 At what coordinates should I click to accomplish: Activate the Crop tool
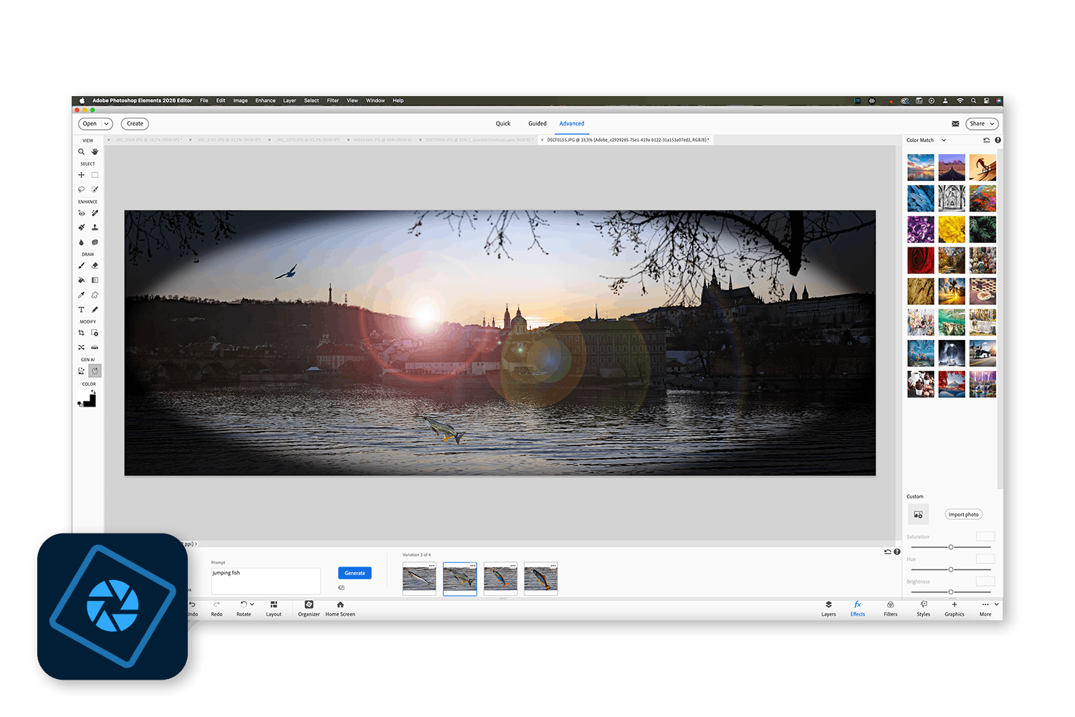[x=81, y=333]
